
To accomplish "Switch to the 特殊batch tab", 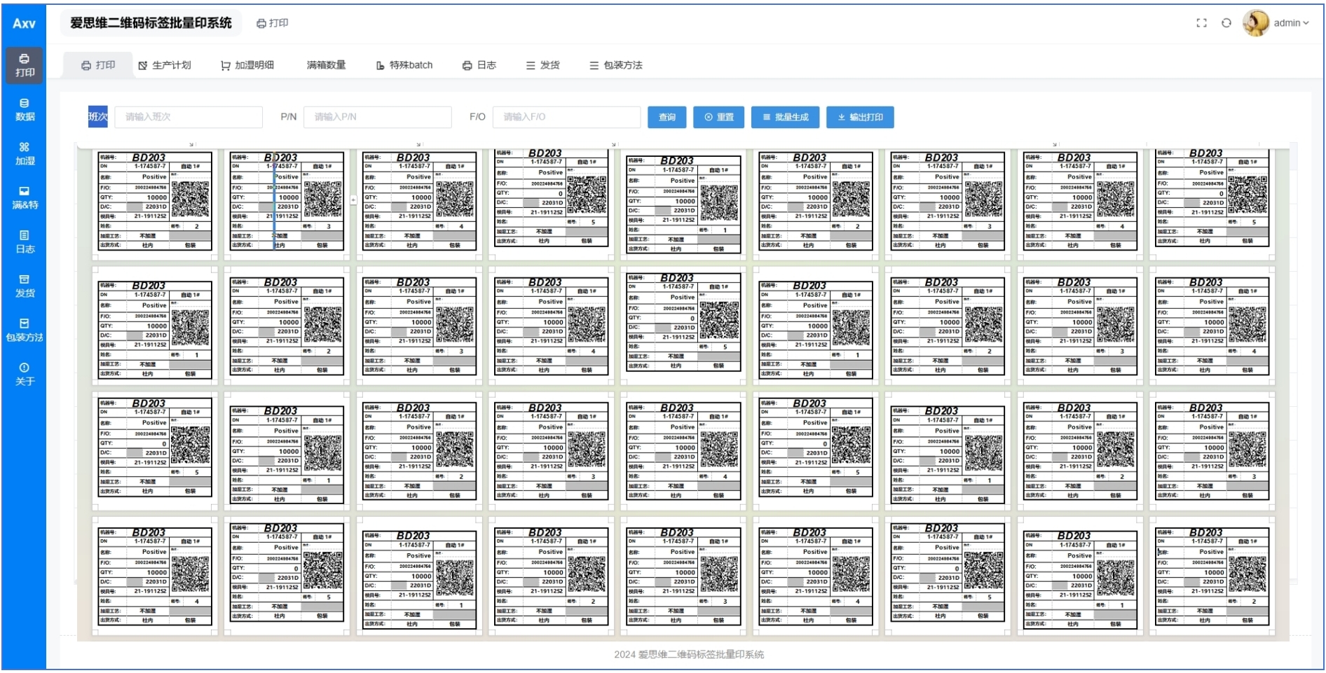I will (x=404, y=65).
